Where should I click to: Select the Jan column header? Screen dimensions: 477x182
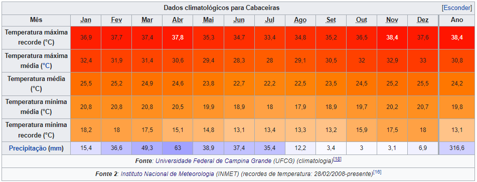(x=86, y=20)
